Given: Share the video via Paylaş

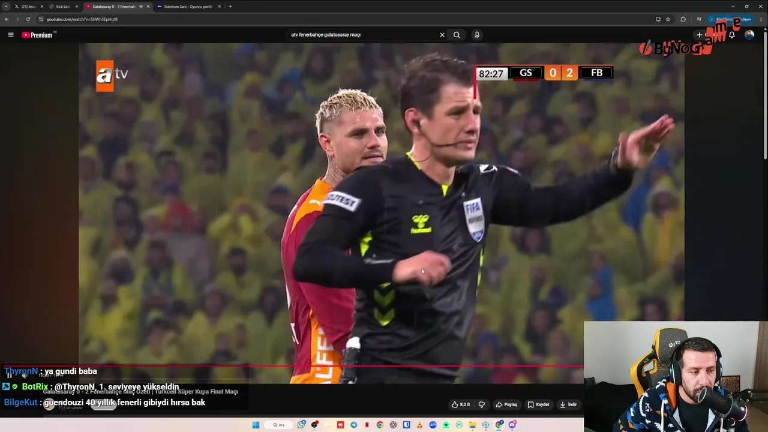Looking at the screenshot, I should point(506,404).
